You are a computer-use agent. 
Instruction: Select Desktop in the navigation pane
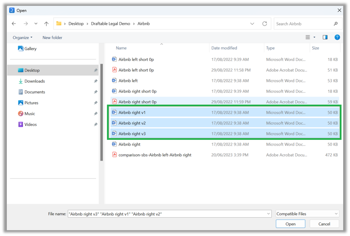53,70
